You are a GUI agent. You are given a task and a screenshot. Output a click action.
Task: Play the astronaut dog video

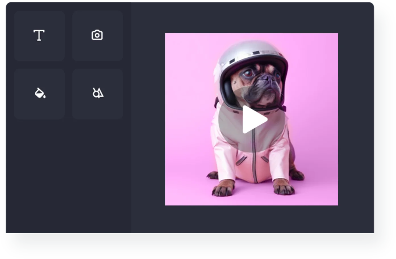[252, 119]
